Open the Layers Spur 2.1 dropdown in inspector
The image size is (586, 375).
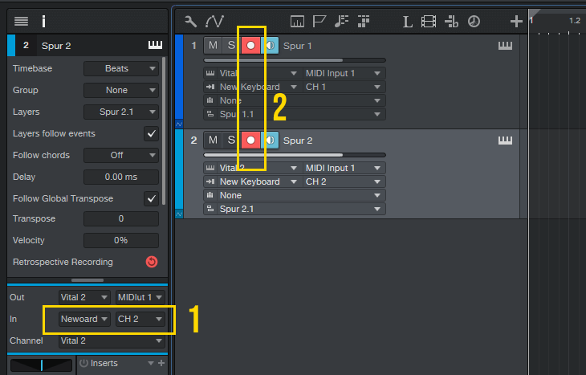pyautogui.click(x=121, y=112)
